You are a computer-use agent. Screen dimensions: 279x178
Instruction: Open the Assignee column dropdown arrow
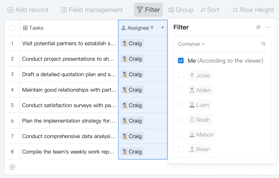(x=163, y=28)
